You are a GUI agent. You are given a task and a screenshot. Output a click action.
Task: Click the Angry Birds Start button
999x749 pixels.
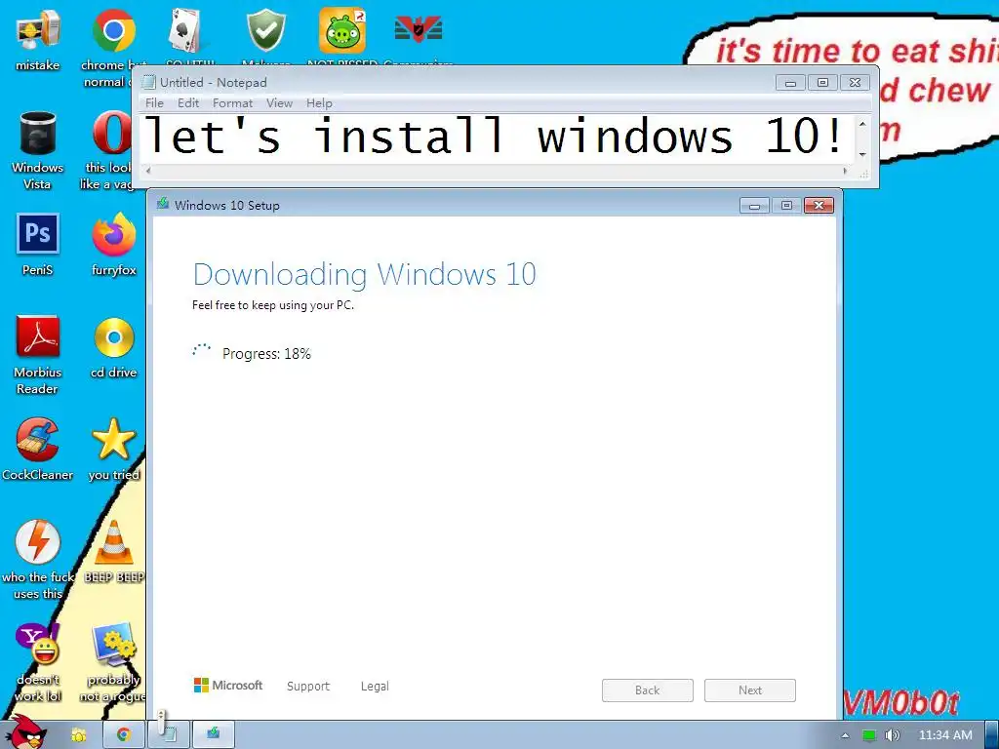(24, 732)
